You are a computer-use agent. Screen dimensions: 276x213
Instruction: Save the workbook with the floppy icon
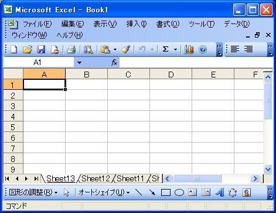(41, 49)
